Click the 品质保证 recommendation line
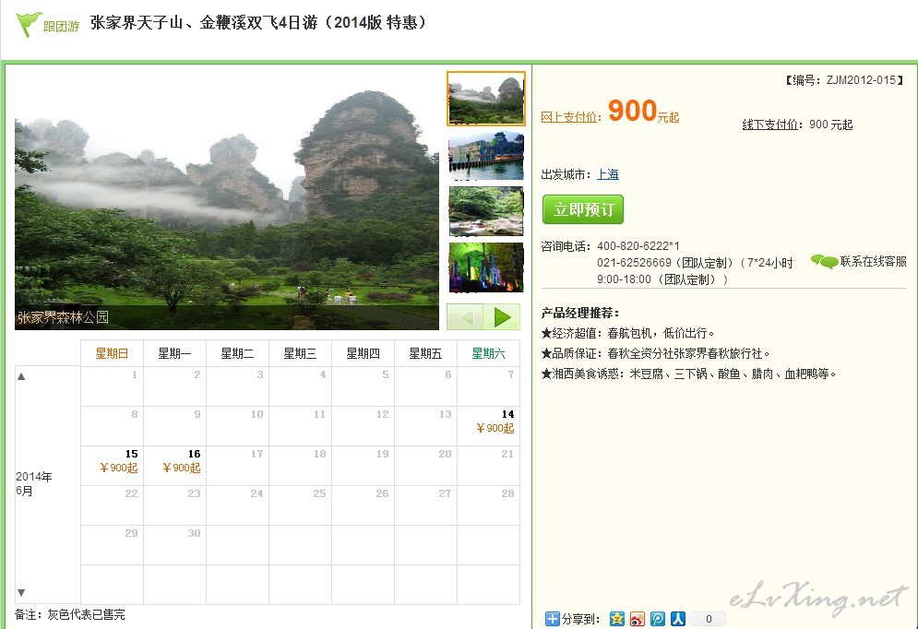Image resolution: width=918 pixels, height=629 pixels. [x=656, y=353]
